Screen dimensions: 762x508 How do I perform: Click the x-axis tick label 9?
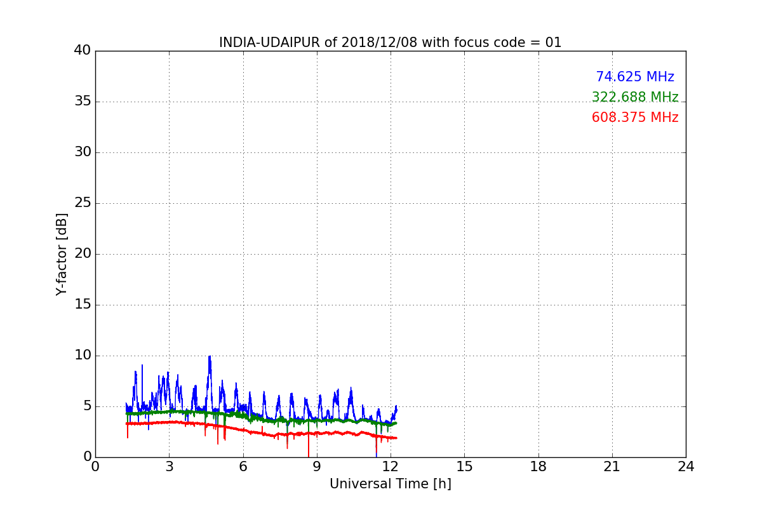(x=317, y=466)
